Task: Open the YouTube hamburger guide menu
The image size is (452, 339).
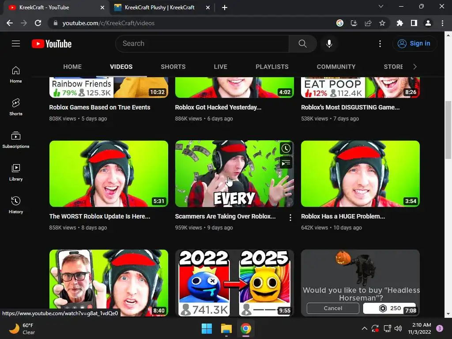Action: point(16,44)
